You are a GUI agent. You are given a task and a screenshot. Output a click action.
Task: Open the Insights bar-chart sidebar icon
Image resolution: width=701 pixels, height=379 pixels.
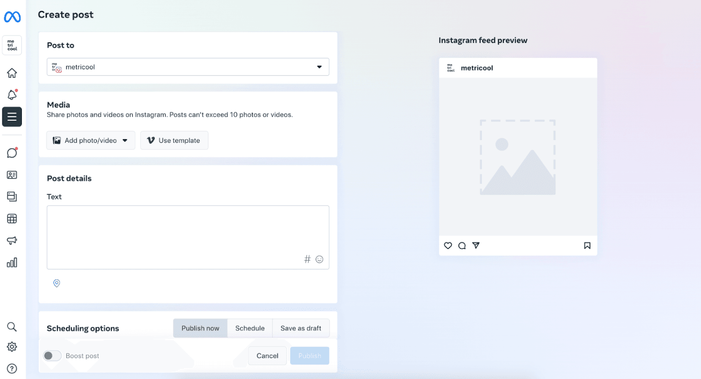click(12, 262)
